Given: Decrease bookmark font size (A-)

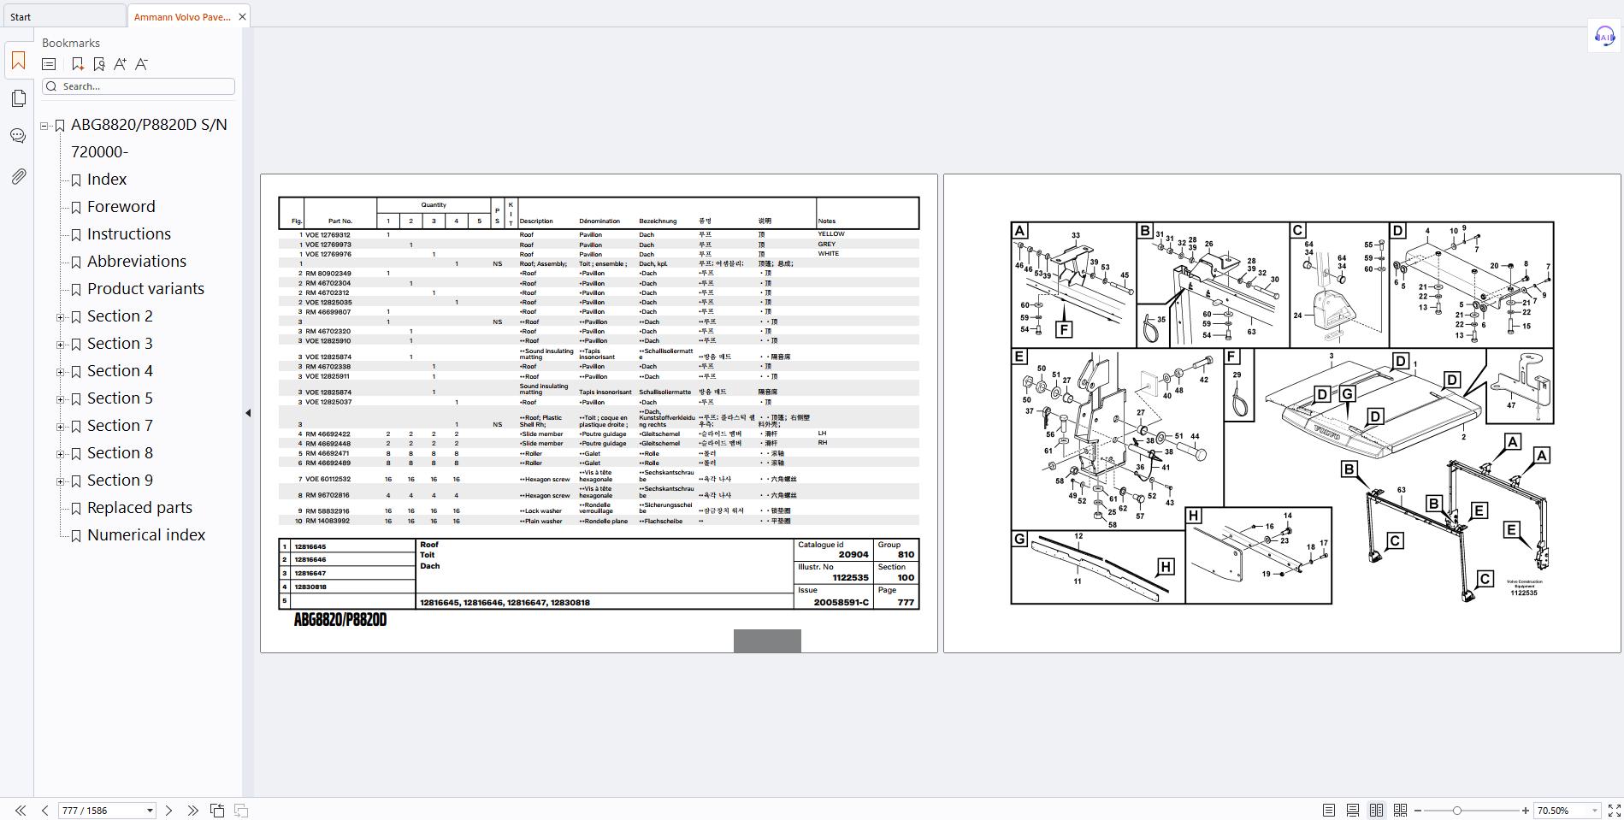Looking at the screenshot, I should click(142, 64).
